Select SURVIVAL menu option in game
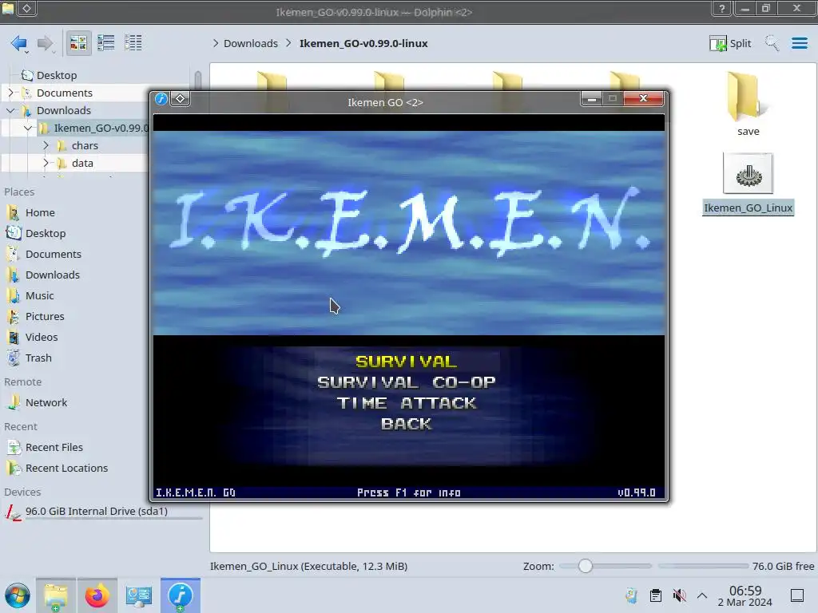The height and width of the screenshot is (613, 818). pos(407,362)
